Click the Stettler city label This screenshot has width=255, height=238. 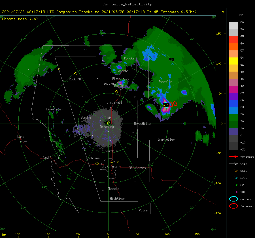165,82
